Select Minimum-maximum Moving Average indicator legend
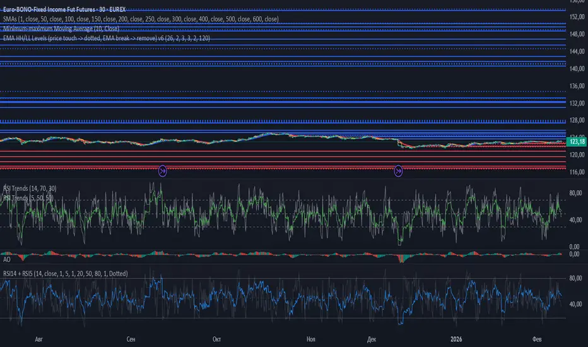The image size is (588, 347). 61,28
